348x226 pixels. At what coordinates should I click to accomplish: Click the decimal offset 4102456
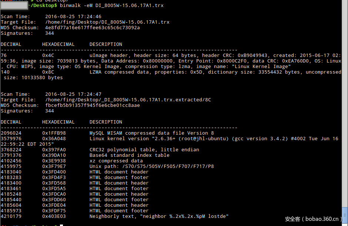tap(11, 161)
